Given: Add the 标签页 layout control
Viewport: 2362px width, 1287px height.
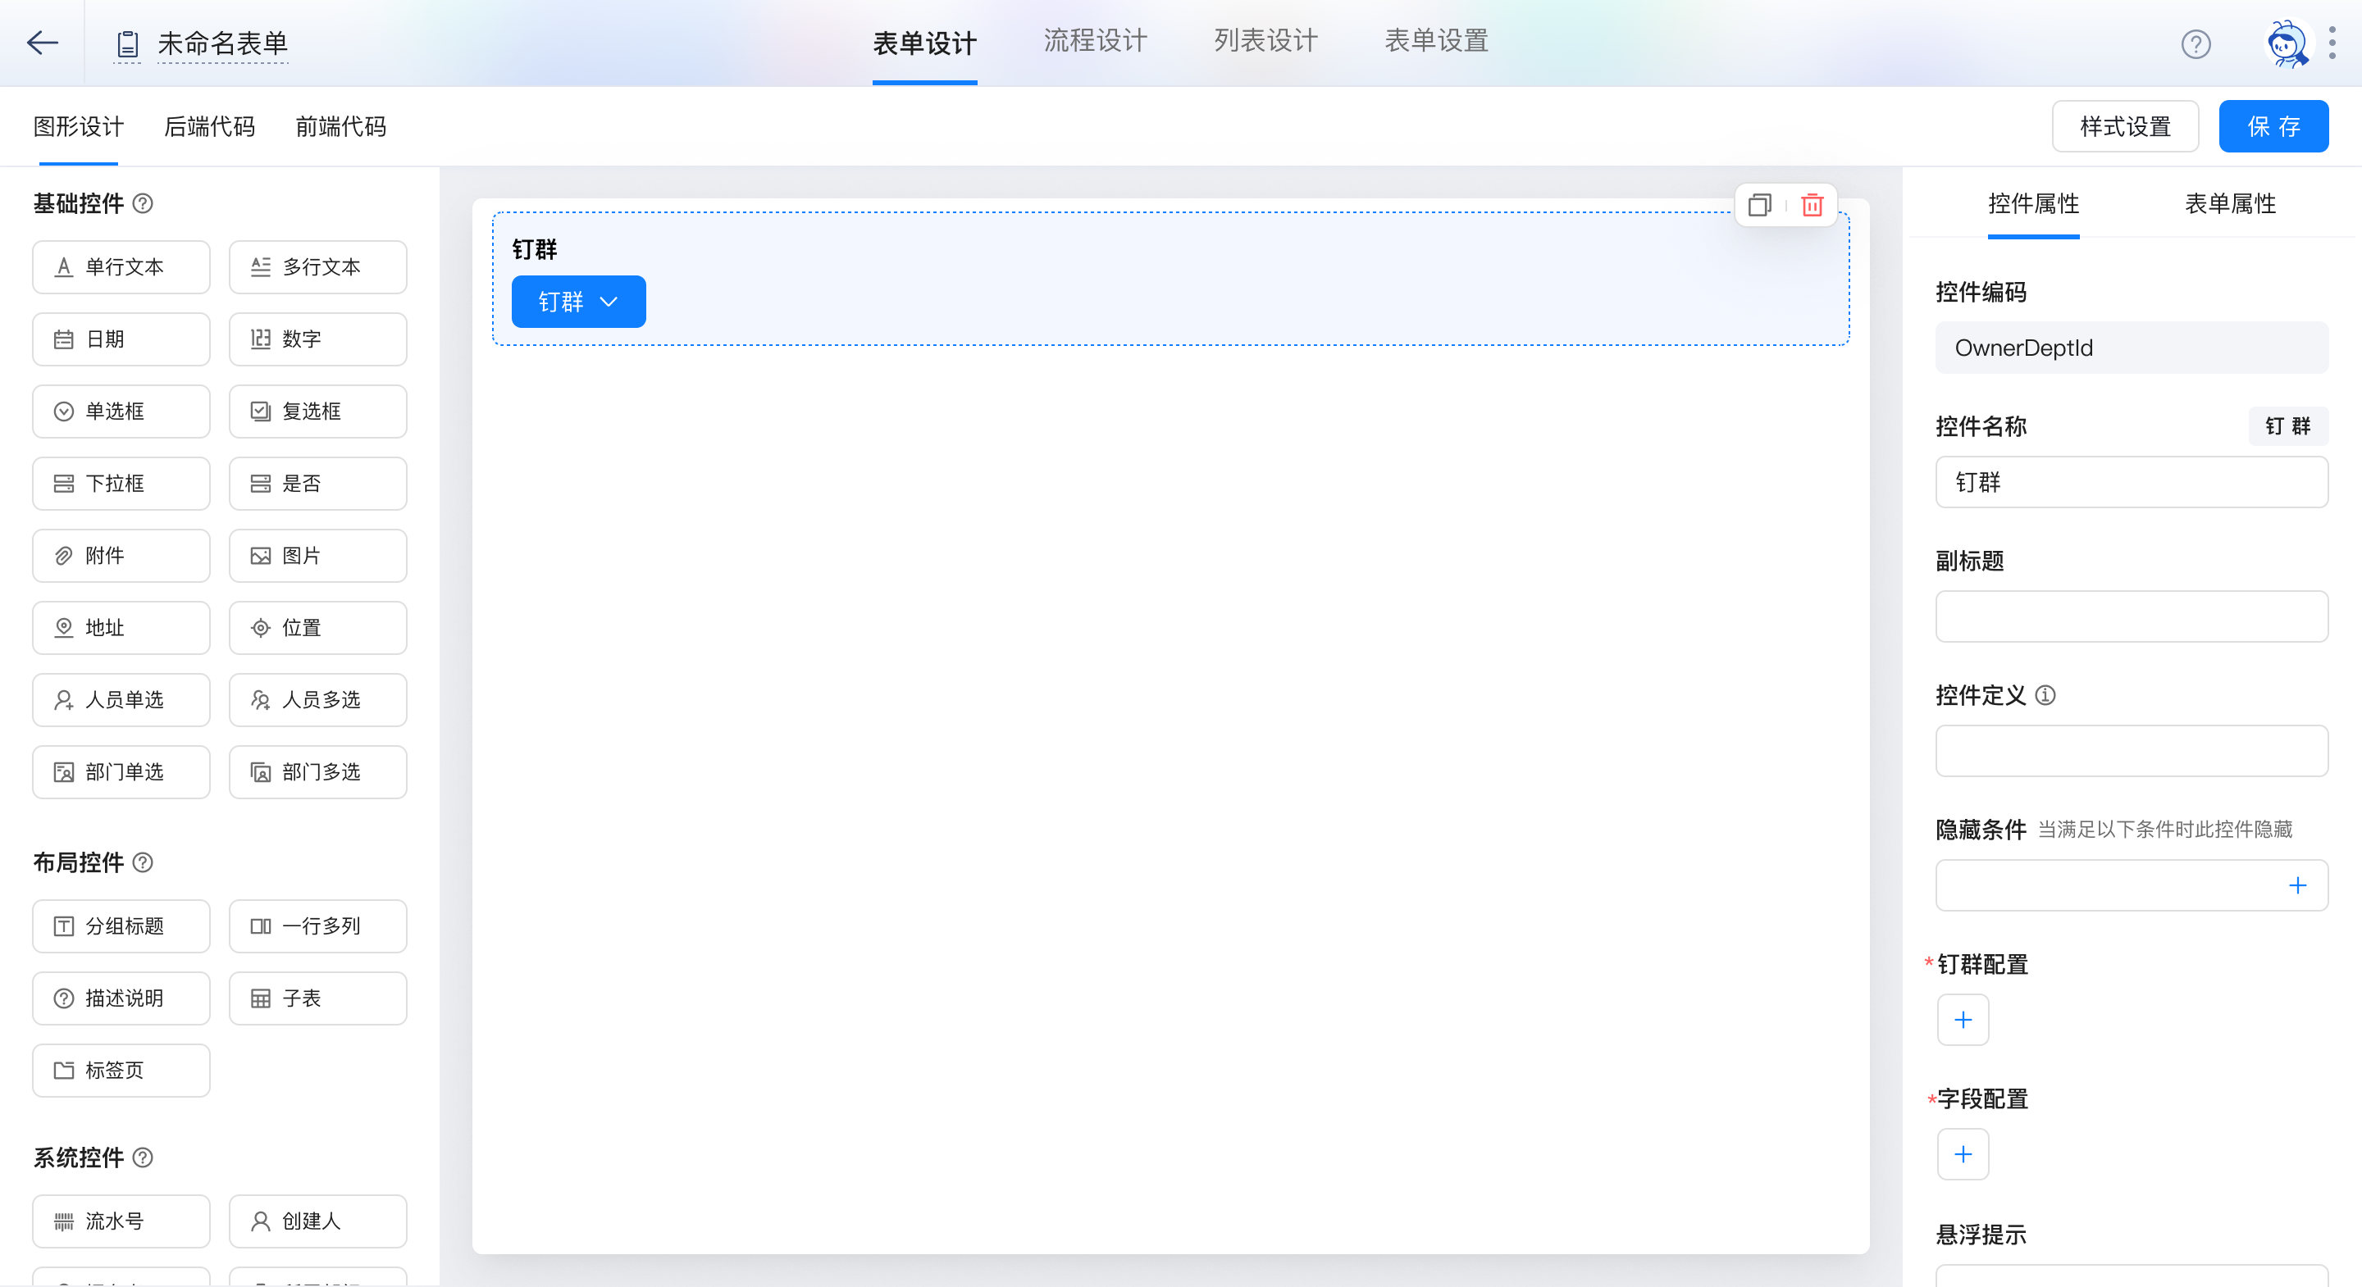Looking at the screenshot, I should point(121,1070).
